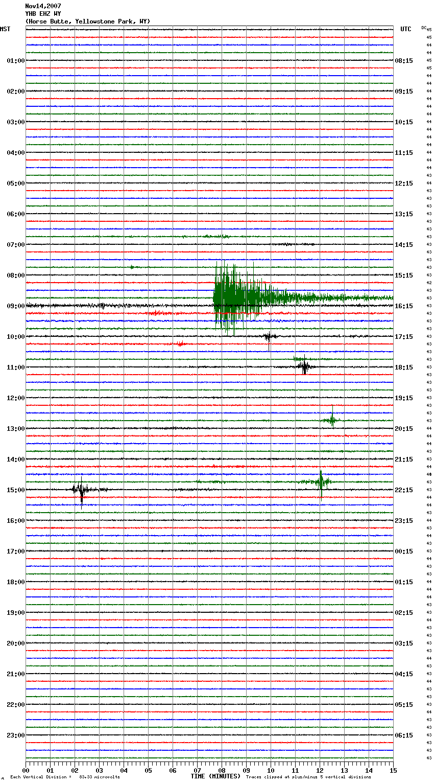
Task: Click the UTC label 08:15
Action: click(404, 61)
